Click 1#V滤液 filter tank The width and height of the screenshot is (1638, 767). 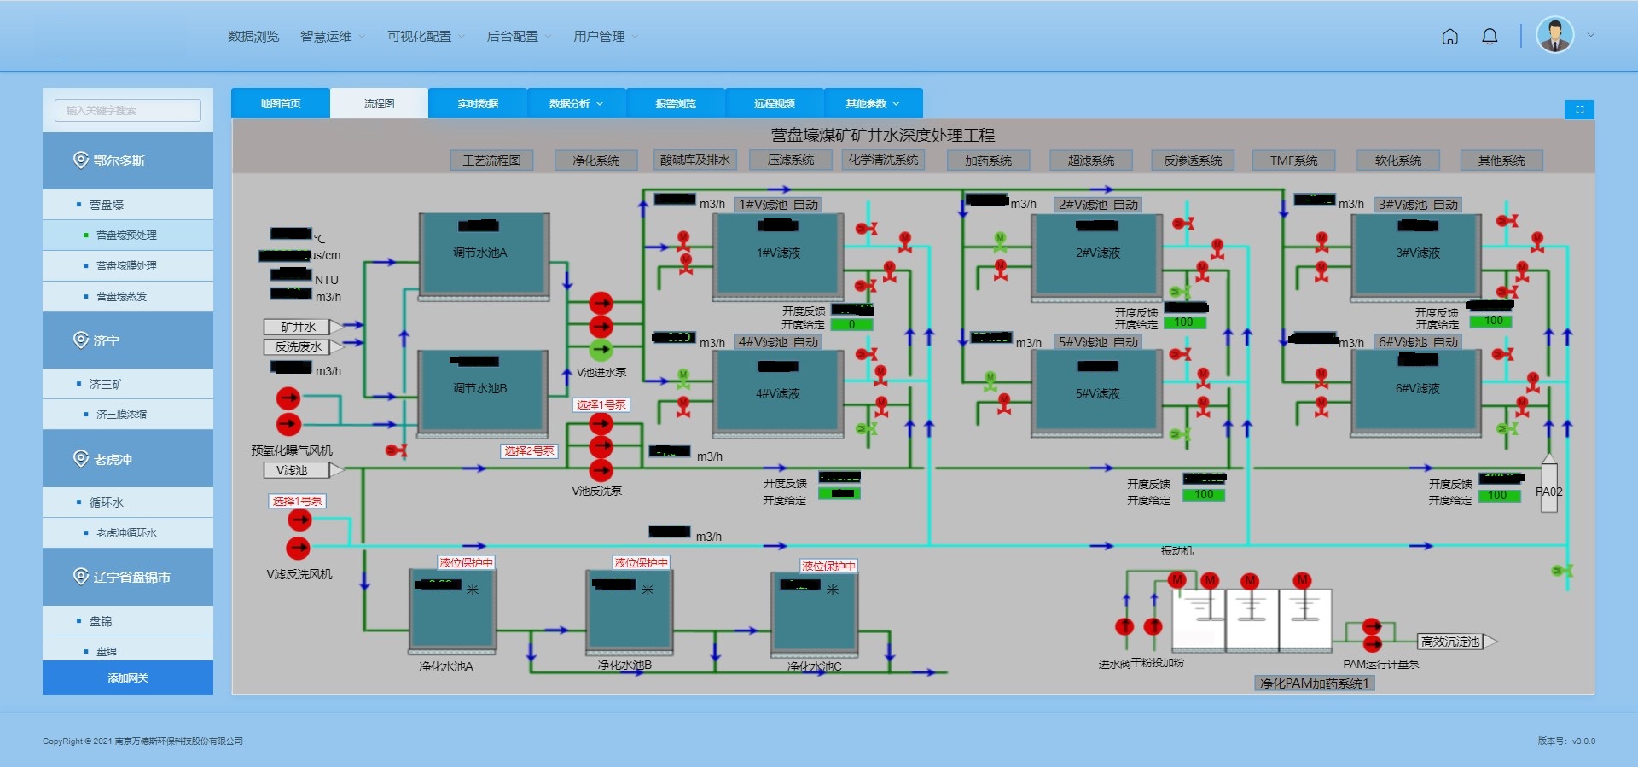click(x=778, y=255)
